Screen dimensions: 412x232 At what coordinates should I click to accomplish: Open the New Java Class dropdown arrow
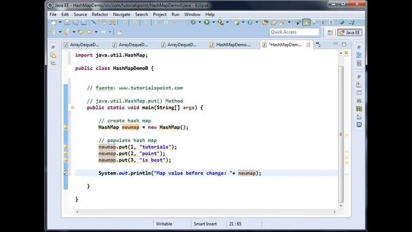click(257, 23)
